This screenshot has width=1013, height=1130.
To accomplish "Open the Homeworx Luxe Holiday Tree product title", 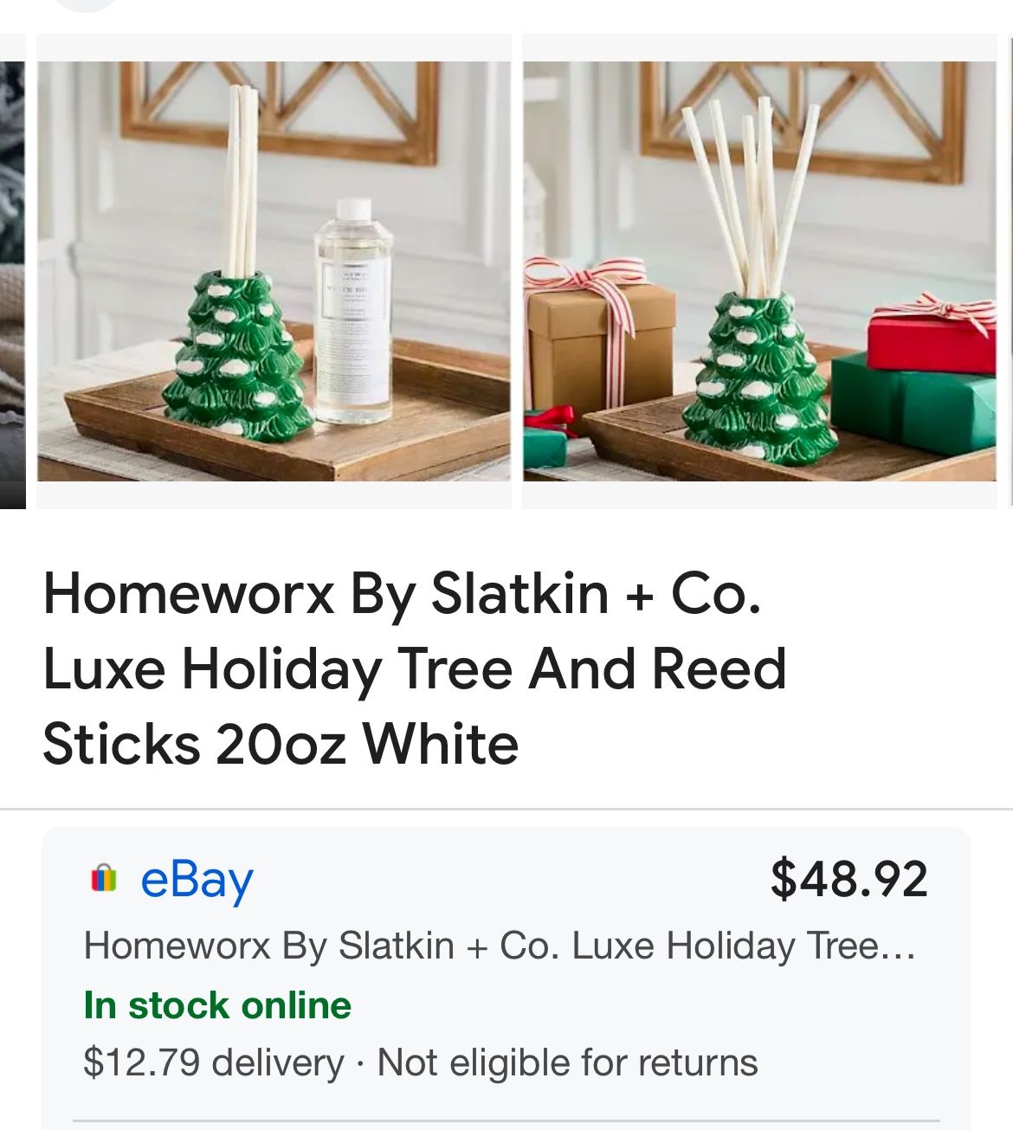I will coord(415,669).
